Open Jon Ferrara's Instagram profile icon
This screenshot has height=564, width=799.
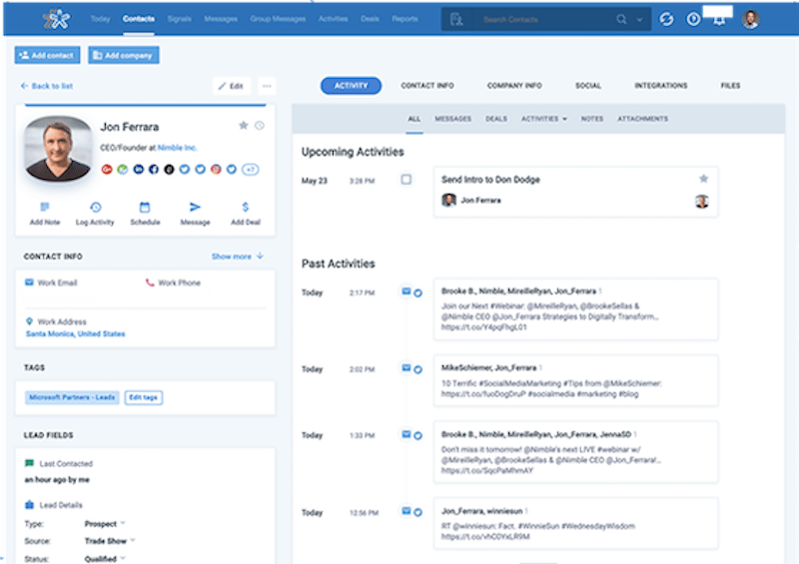tap(216, 169)
